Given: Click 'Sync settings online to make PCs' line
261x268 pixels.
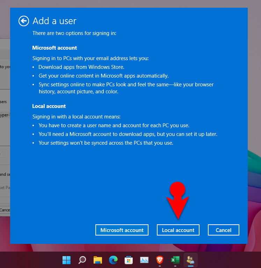Looking at the screenshot, I should [126, 88].
